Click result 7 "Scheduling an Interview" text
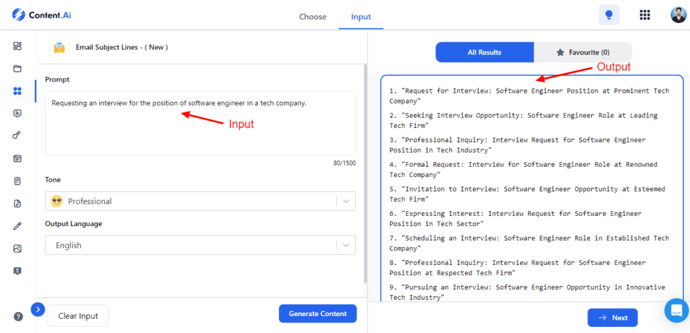 coord(529,244)
